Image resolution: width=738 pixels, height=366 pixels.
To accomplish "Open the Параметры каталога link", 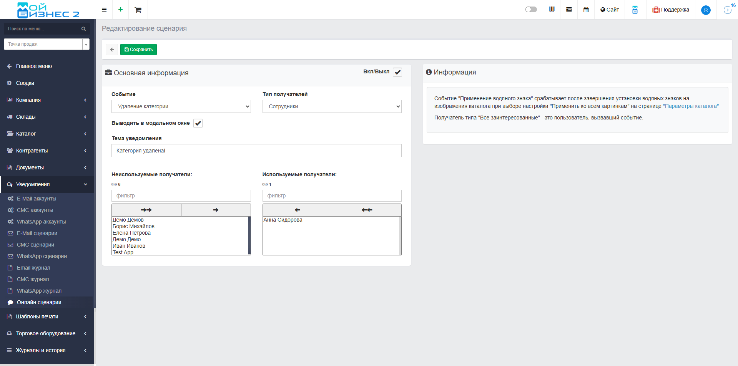I will pos(691,106).
